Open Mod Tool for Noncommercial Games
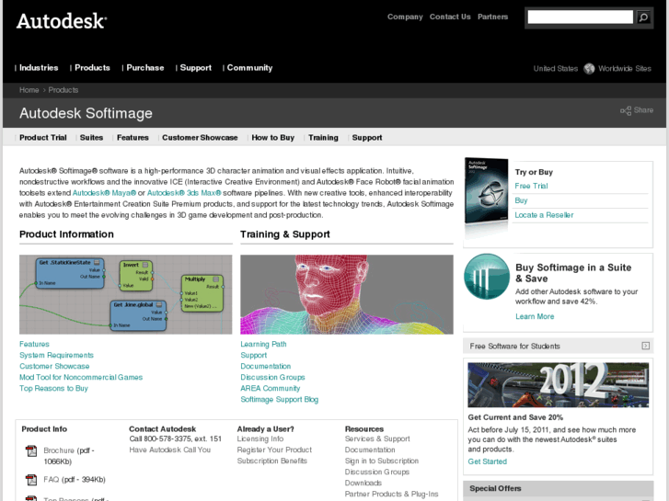The image size is (669, 501). tap(81, 377)
